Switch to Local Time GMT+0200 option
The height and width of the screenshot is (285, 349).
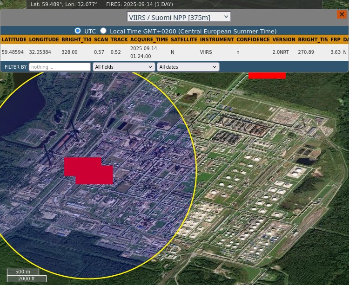[103, 31]
